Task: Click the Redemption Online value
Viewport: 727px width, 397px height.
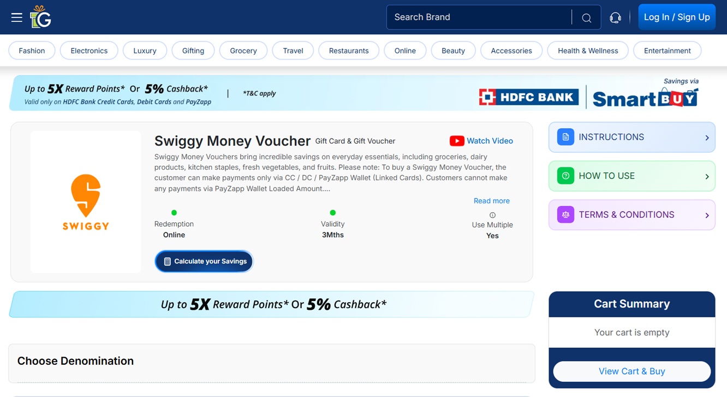Action: 174,235
